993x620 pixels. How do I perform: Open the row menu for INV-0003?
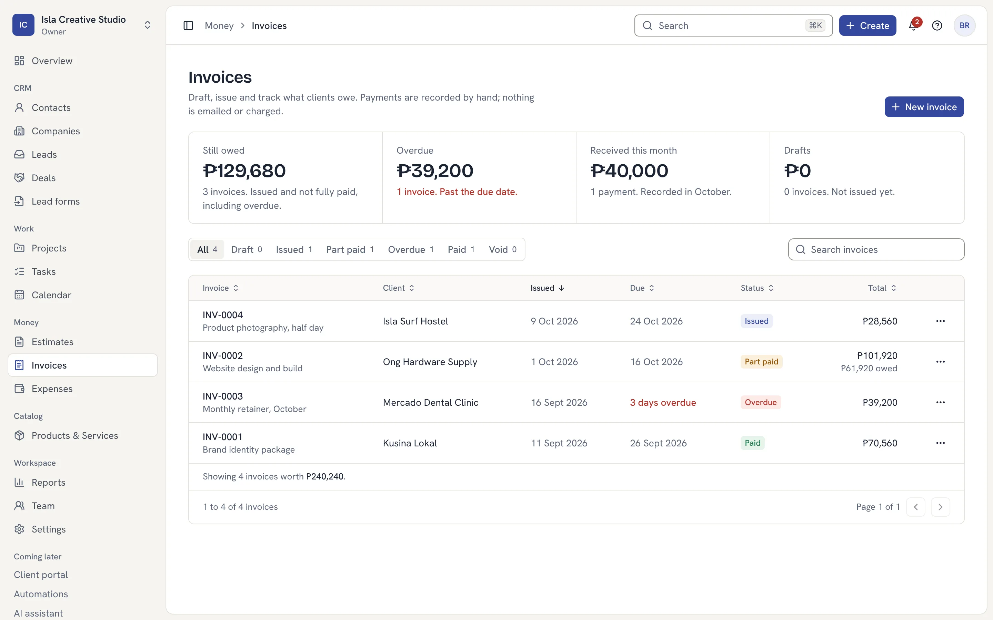(941, 402)
